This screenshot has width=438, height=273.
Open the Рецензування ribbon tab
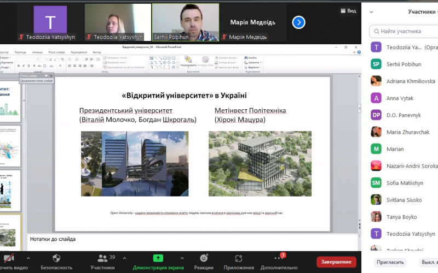[x=79, y=52]
